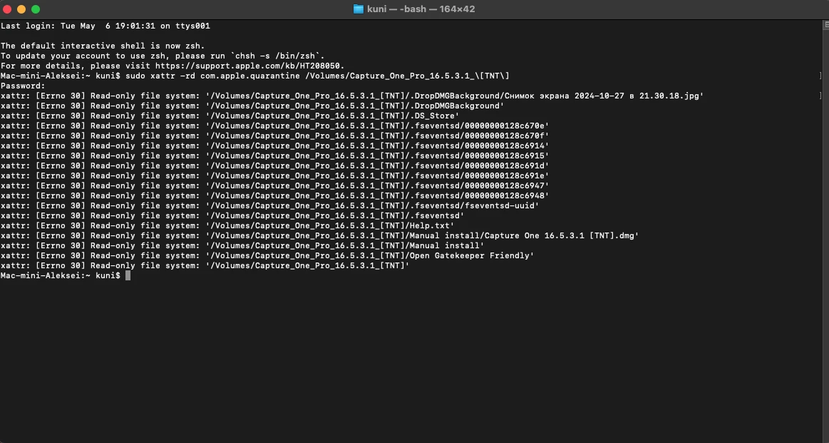The image size is (829, 443).
Task: Click the final 'Mac-mini-Aleksei:~ kuni$' prompt with cursor
Action: point(66,276)
